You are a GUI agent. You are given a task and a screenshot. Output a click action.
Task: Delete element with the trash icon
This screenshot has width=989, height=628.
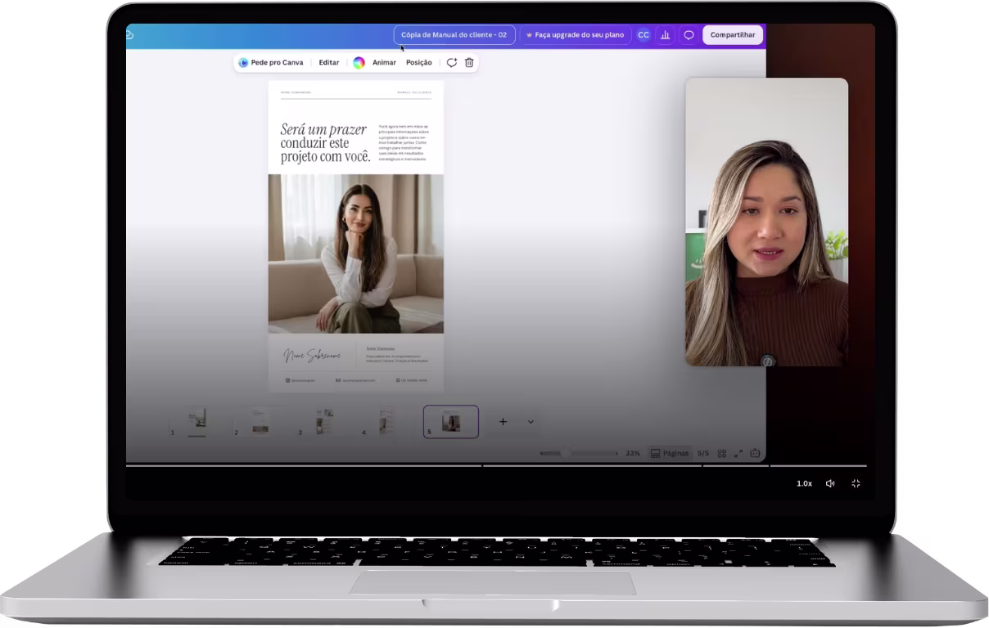[469, 62]
